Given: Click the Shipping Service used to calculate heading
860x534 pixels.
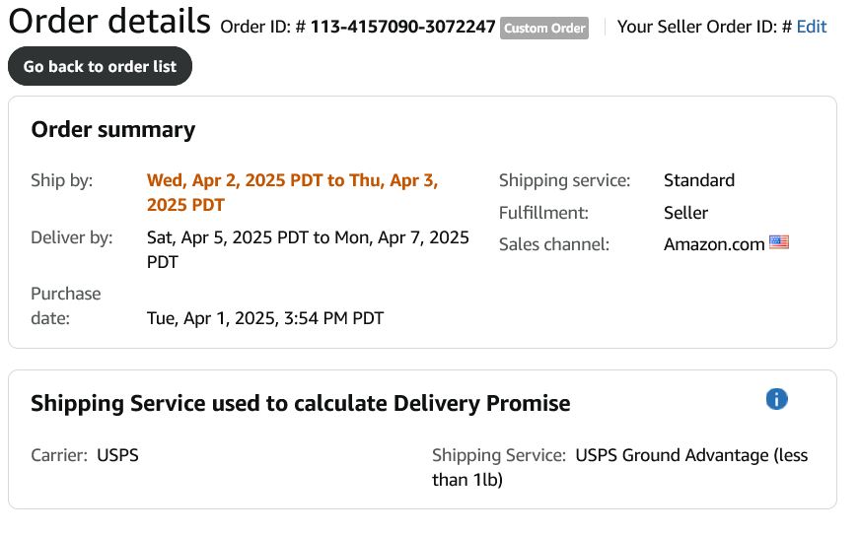Looking at the screenshot, I should (x=300, y=404).
